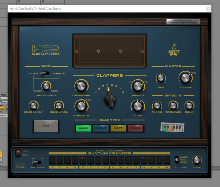This screenshot has height=187, width=220.
Task: Select the BRIGHT clap type
Action: pos(101,128)
